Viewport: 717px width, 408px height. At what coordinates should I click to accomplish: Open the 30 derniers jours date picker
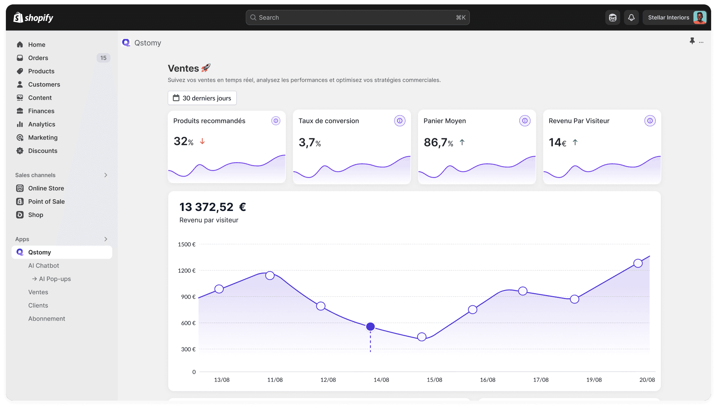click(202, 98)
